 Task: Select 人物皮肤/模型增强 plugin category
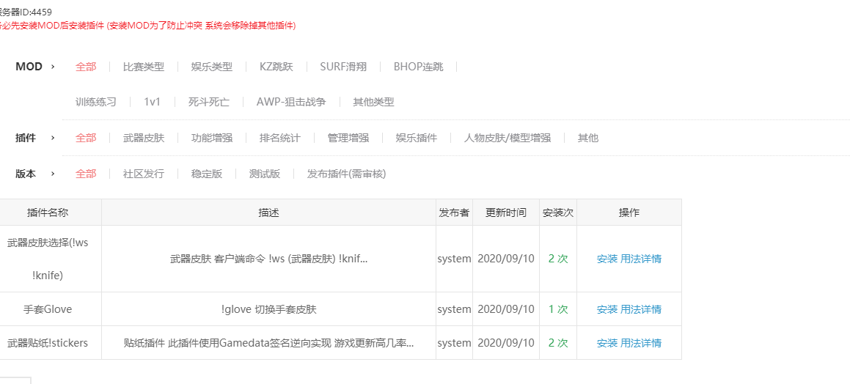[x=507, y=138]
